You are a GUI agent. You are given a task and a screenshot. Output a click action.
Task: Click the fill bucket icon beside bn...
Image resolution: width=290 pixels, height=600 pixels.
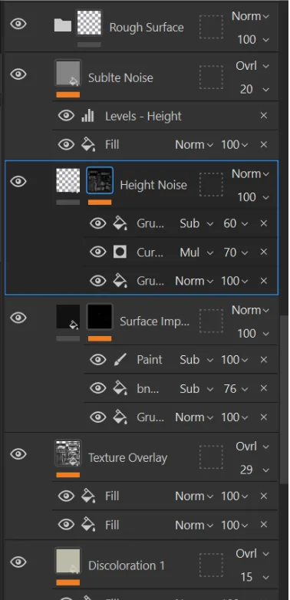[x=120, y=388]
